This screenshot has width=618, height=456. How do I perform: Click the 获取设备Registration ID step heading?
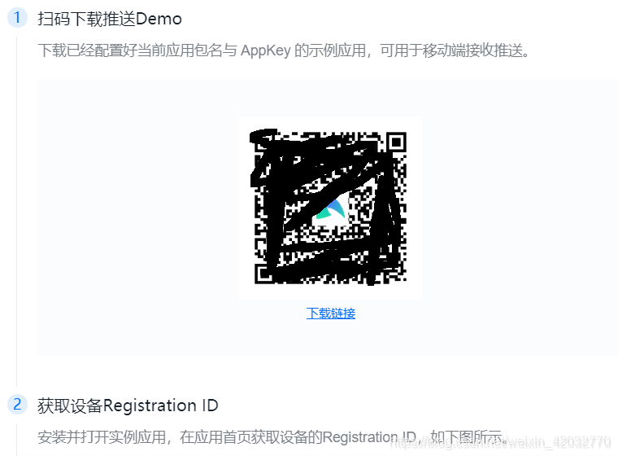coord(128,406)
